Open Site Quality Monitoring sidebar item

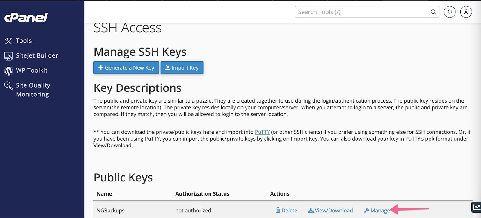(33, 90)
